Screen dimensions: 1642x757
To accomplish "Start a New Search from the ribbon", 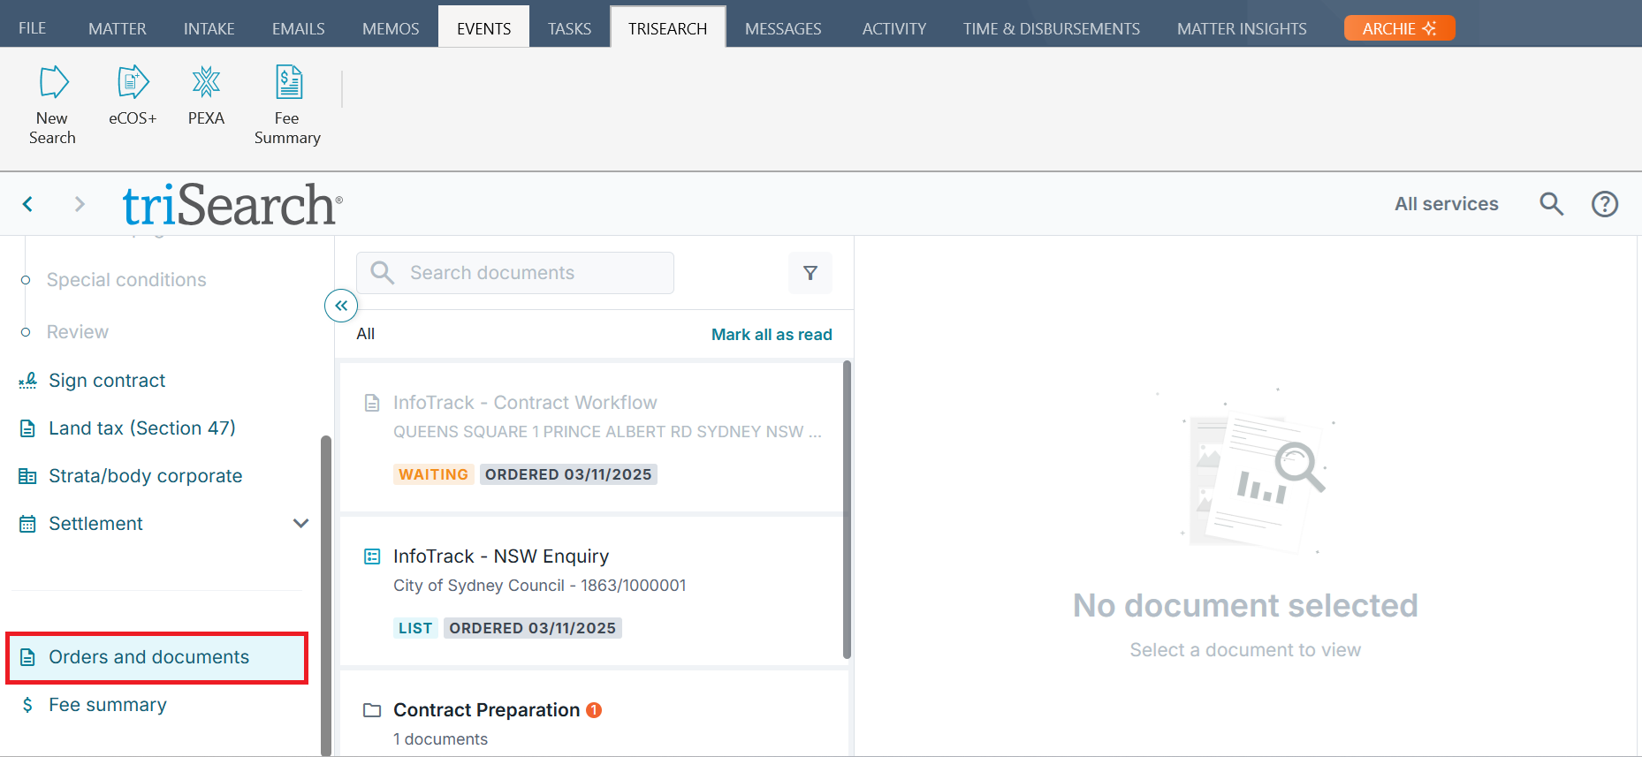I will (52, 104).
